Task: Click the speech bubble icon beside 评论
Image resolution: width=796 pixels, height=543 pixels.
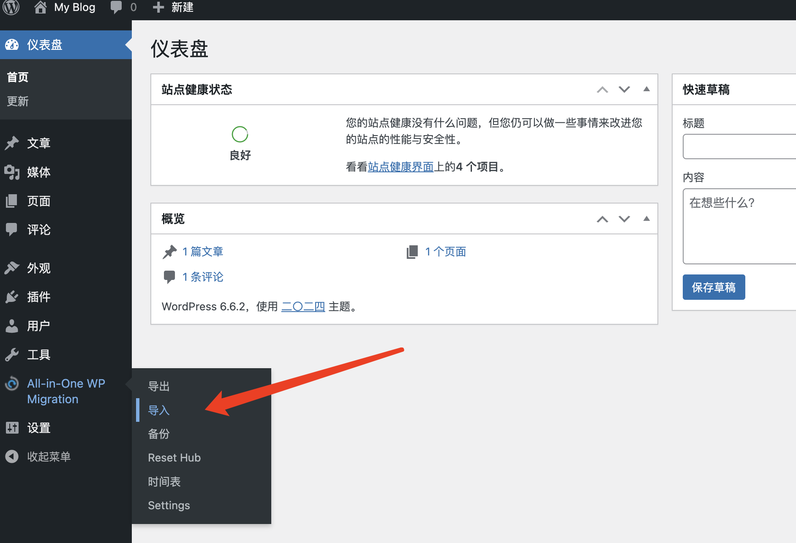Action: 12,229
